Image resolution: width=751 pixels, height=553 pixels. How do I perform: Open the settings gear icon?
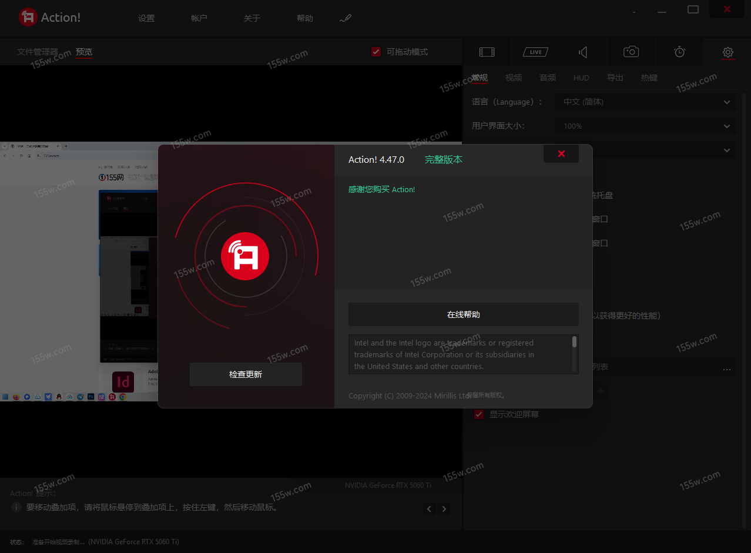[x=727, y=52]
